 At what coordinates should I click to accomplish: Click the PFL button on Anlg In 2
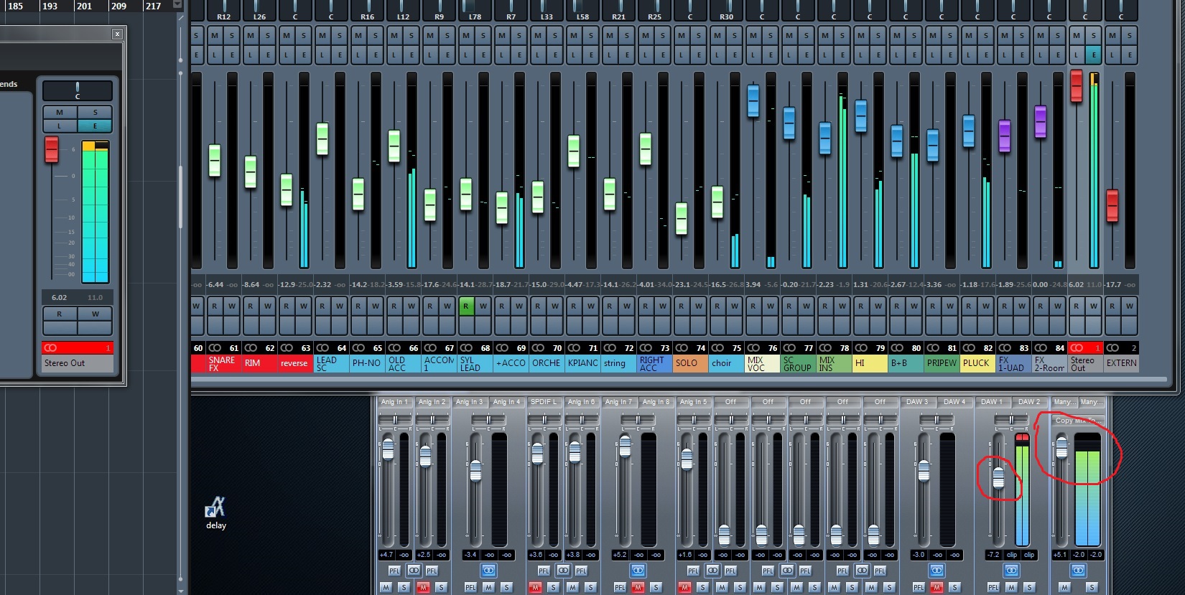(x=432, y=571)
